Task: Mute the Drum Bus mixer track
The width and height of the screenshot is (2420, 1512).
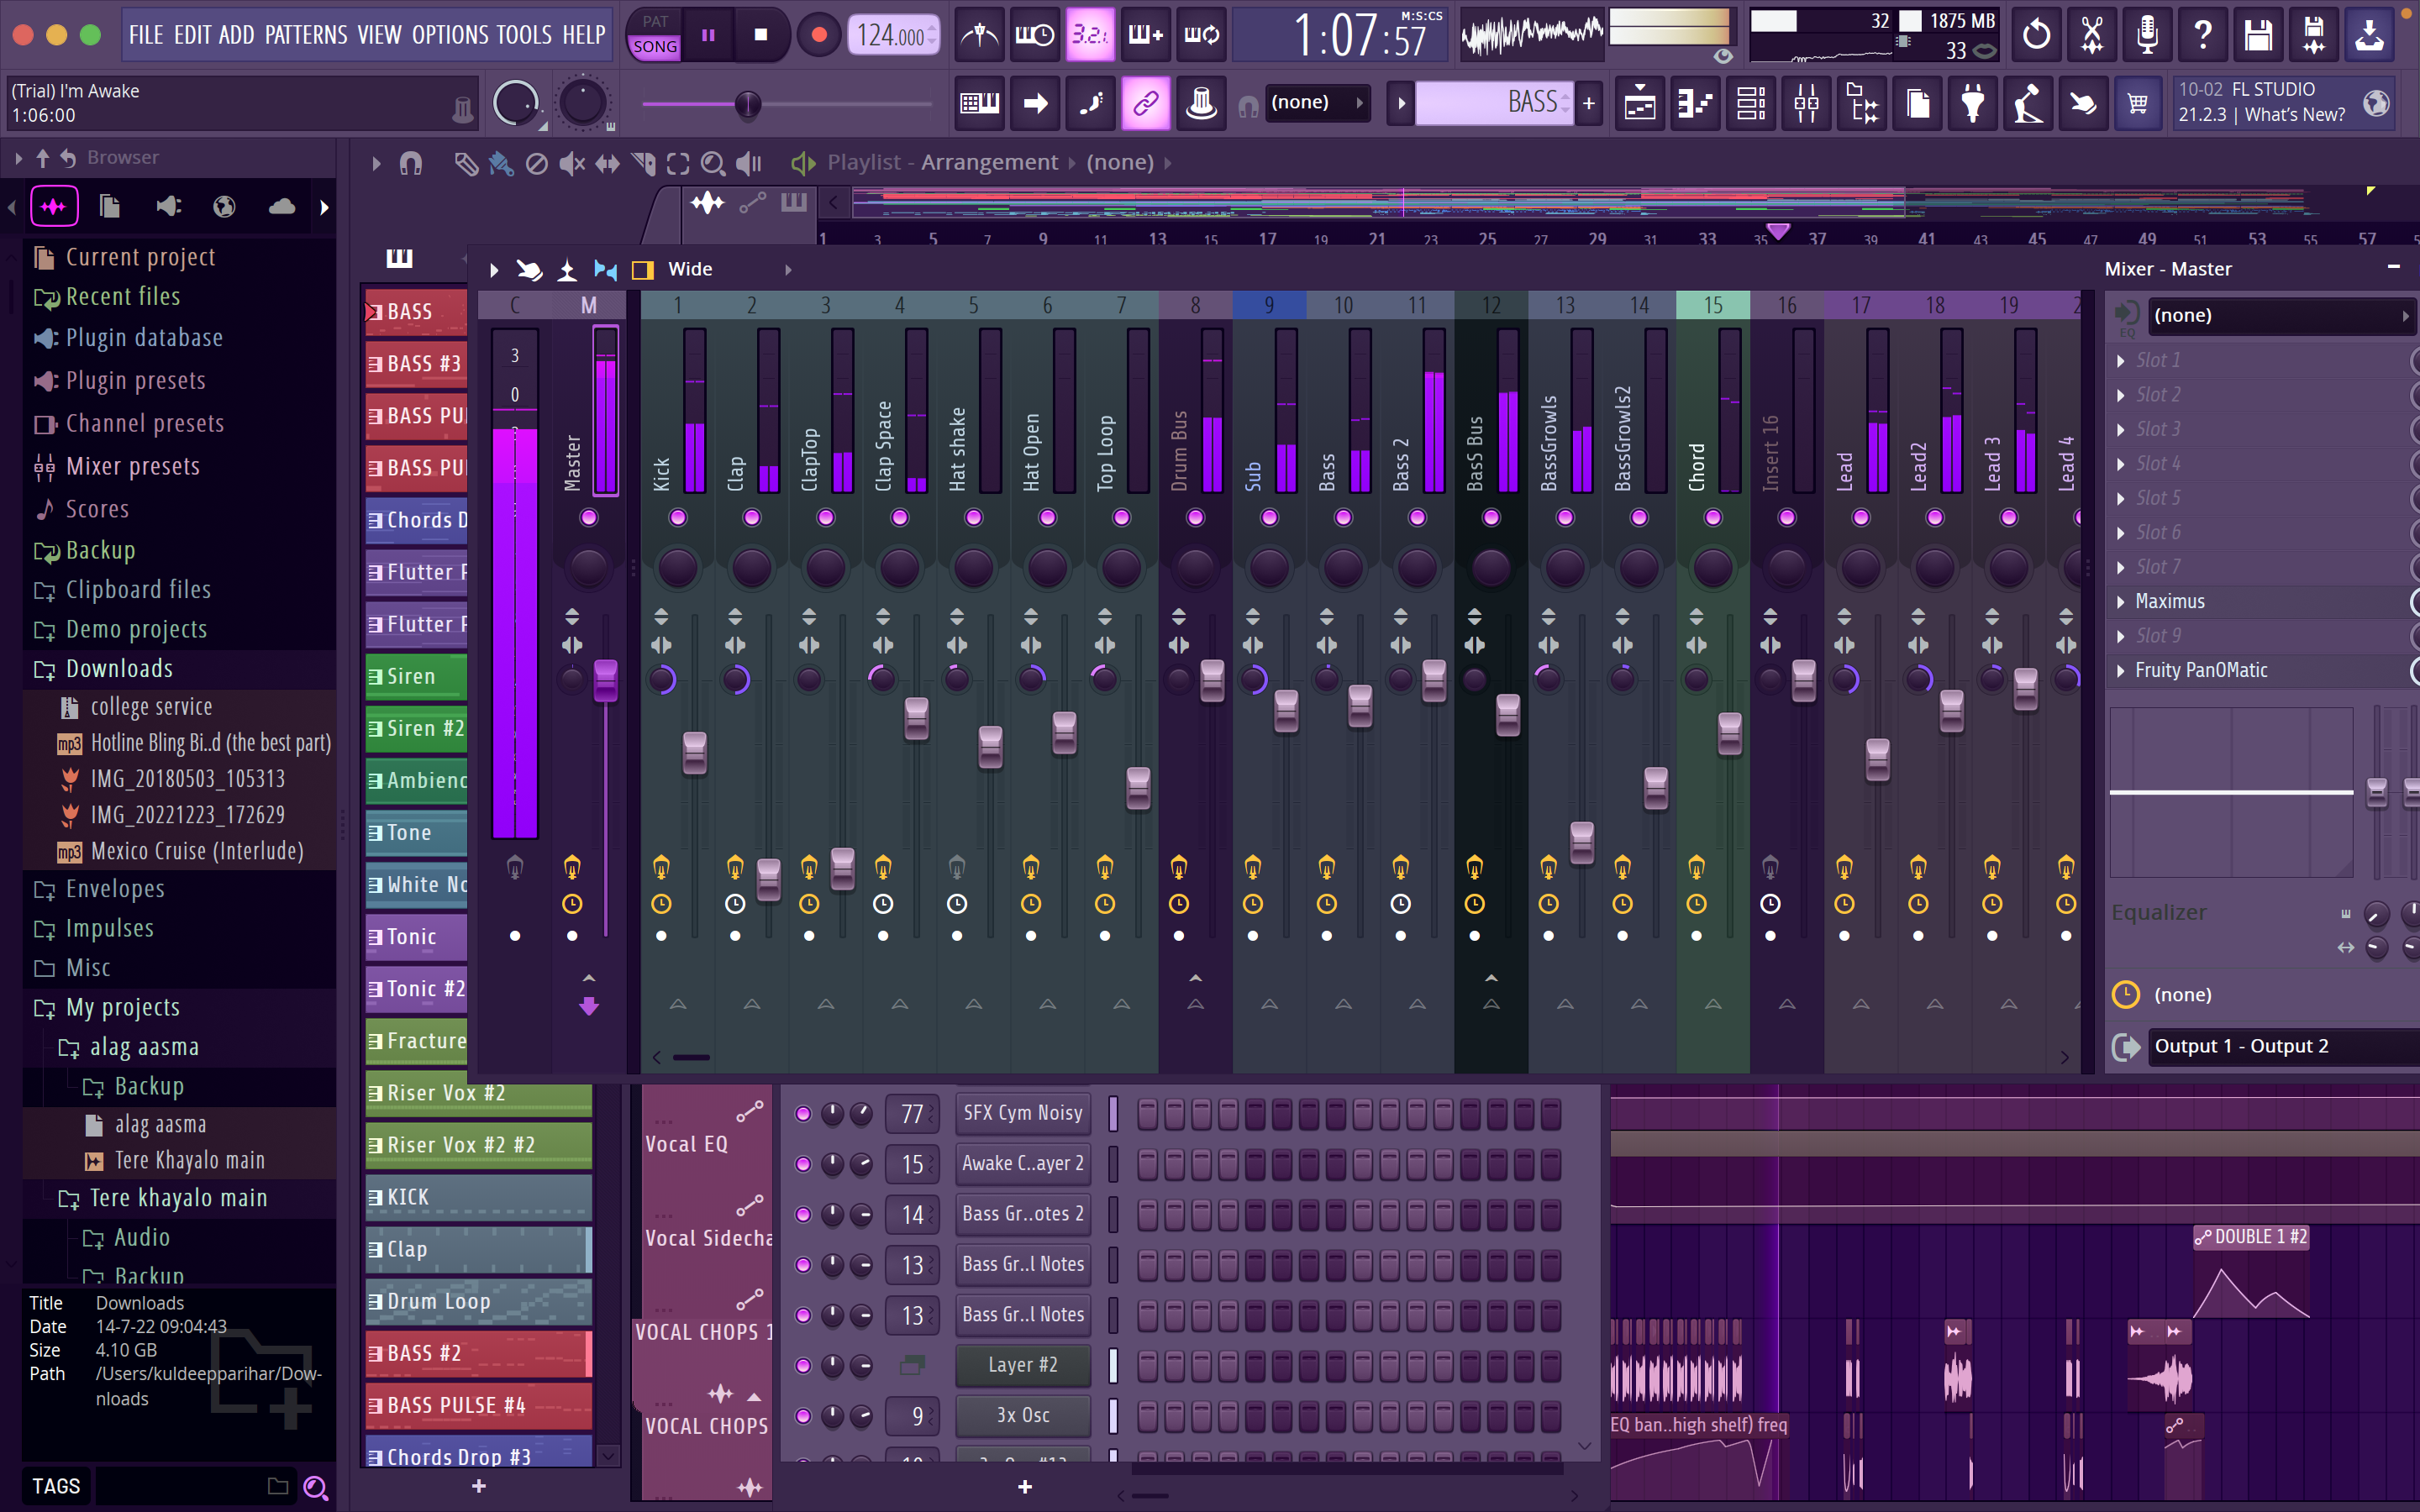Action: 1196,517
